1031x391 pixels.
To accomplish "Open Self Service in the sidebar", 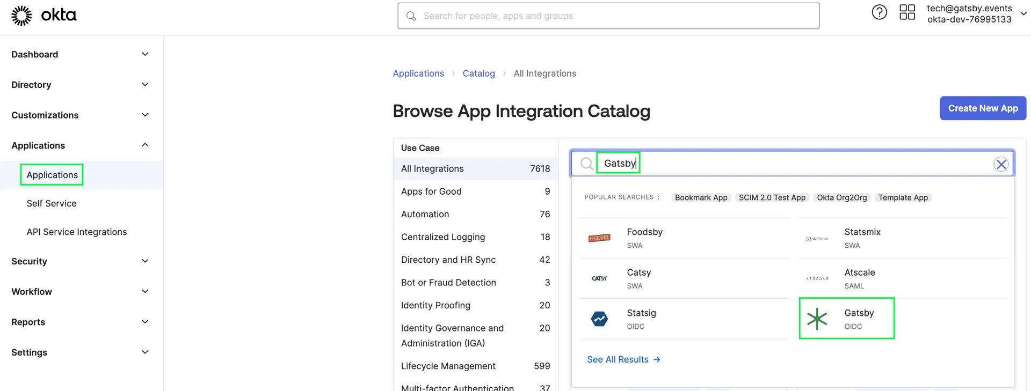I will (x=52, y=203).
